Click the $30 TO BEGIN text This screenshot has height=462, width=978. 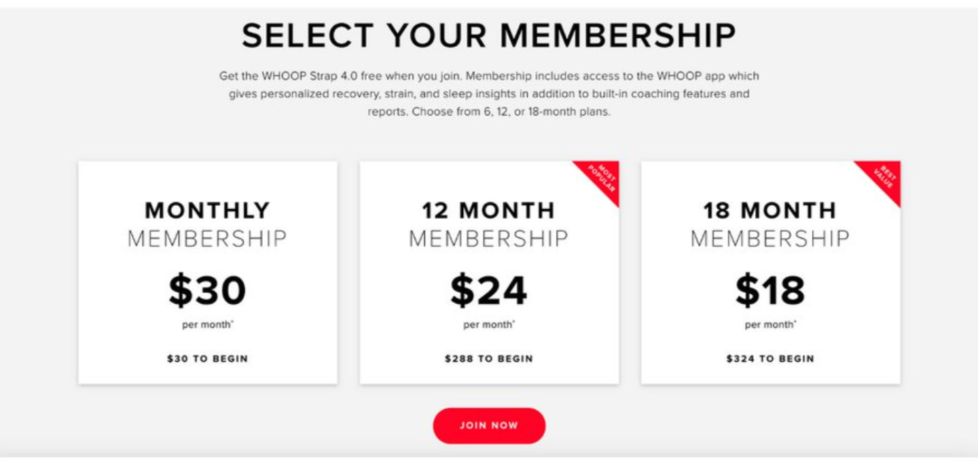pyautogui.click(x=208, y=359)
